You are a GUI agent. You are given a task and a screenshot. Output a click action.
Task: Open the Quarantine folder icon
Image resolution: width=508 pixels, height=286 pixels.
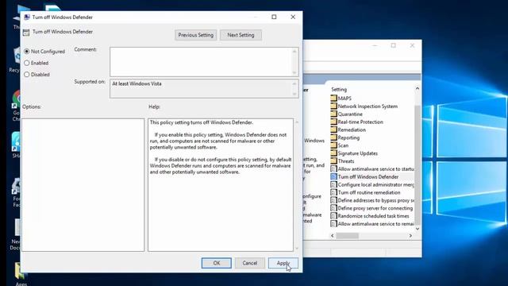[333, 114]
